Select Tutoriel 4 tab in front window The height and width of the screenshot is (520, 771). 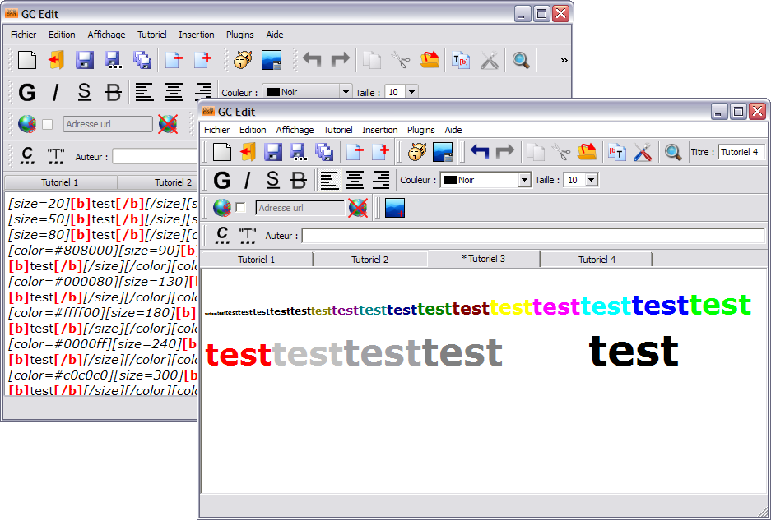tap(597, 260)
